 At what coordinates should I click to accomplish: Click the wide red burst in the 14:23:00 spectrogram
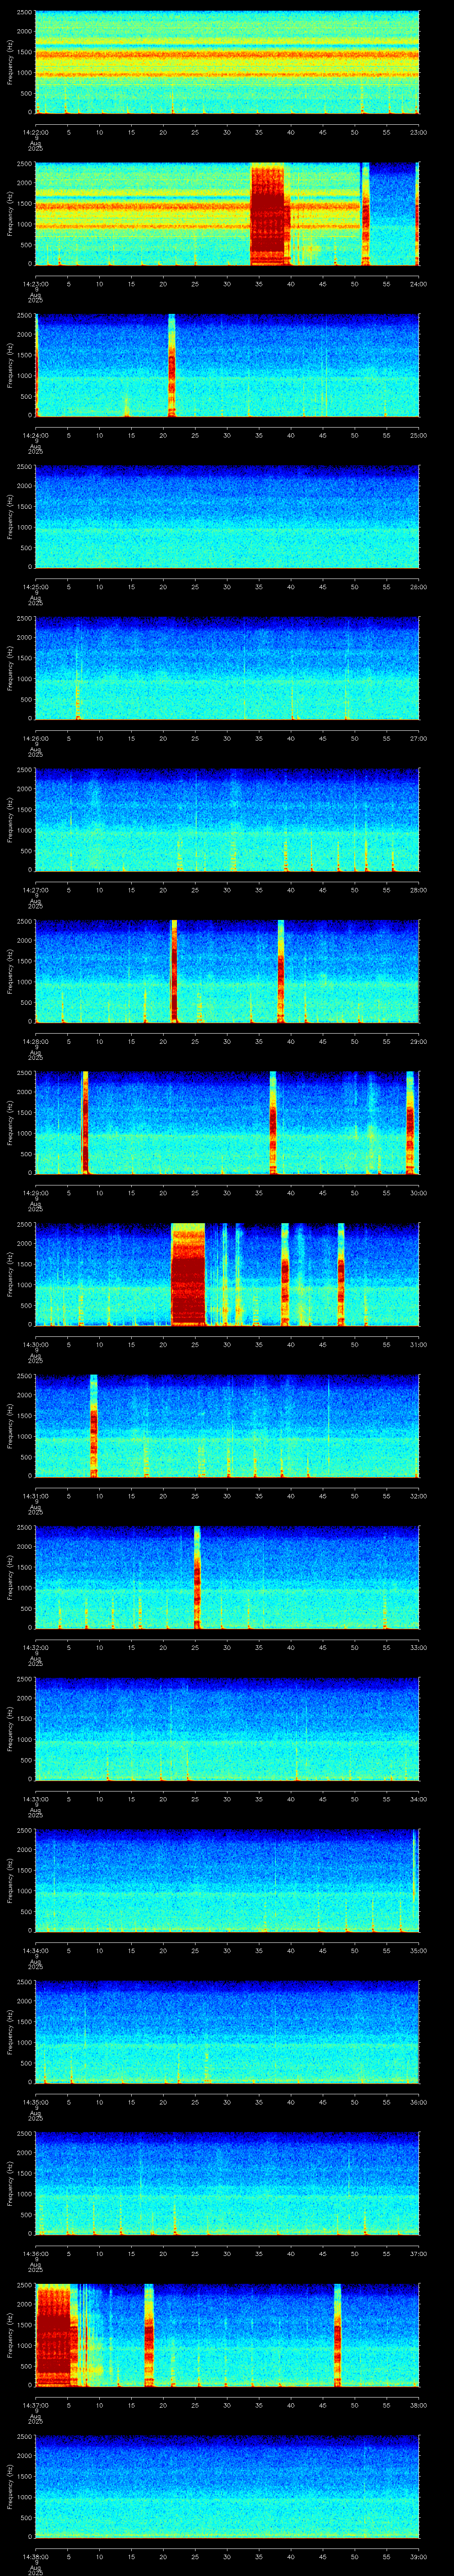(267, 214)
